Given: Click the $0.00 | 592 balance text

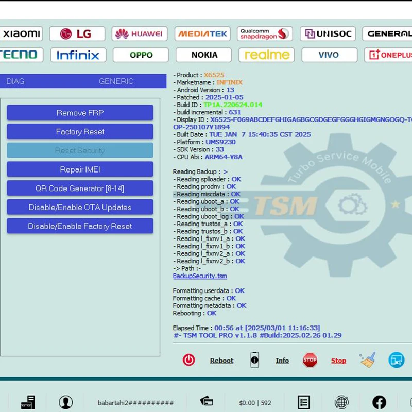Looking at the screenshot, I should 255,403.
